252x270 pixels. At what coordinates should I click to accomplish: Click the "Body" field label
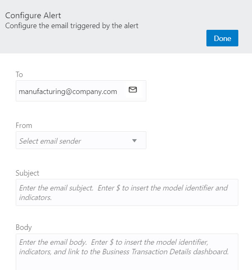[x=24, y=227]
